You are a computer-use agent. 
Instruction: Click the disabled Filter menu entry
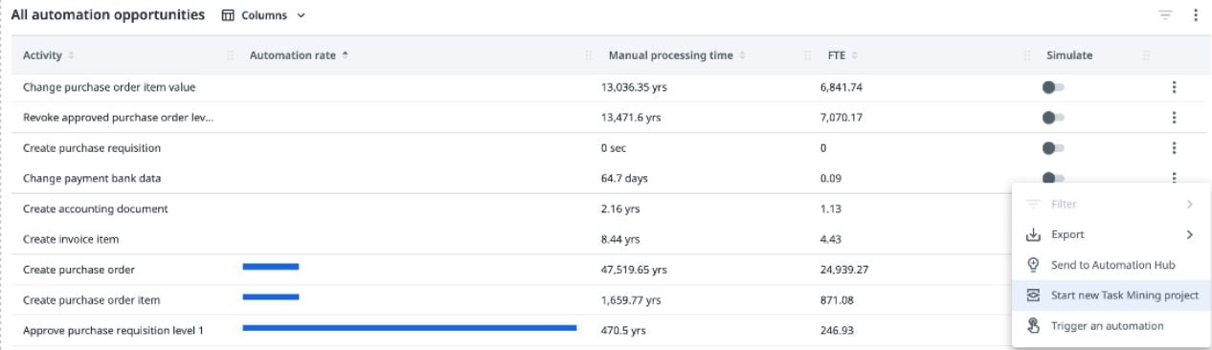pos(1111,204)
